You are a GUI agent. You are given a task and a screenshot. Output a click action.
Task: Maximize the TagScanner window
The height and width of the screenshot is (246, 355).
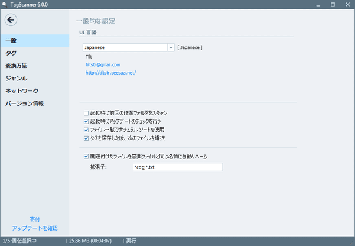(x=333, y=5)
